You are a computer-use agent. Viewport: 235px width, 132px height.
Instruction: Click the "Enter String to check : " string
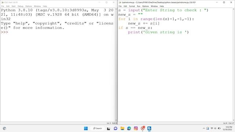pos(175,10)
